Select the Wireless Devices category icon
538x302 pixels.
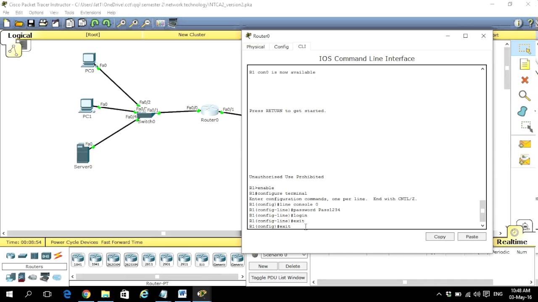coord(46,256)
